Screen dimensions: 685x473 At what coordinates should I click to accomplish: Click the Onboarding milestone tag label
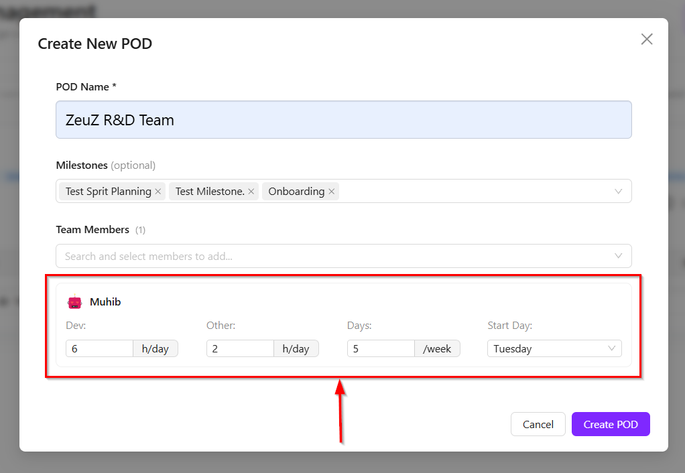296,192
